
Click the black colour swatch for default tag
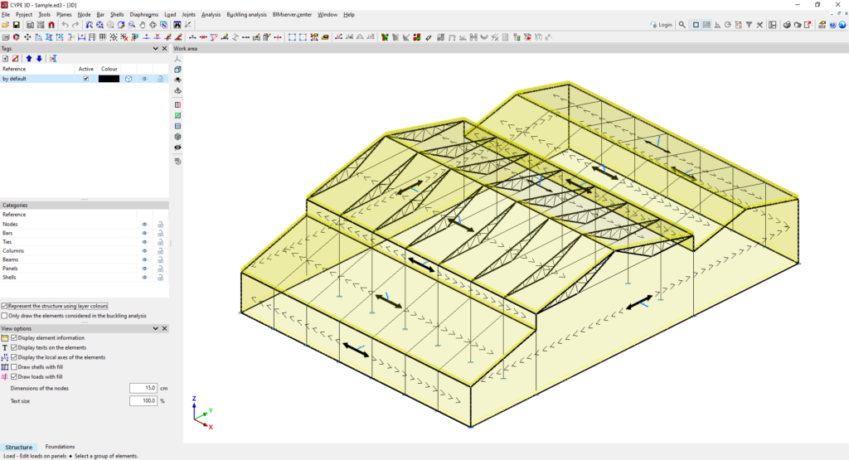109,79
